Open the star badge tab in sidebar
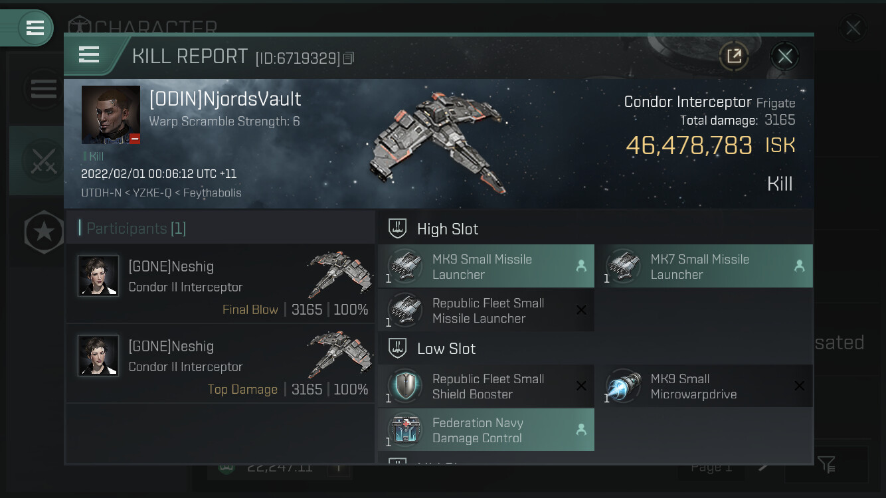 tap(44, 232)
